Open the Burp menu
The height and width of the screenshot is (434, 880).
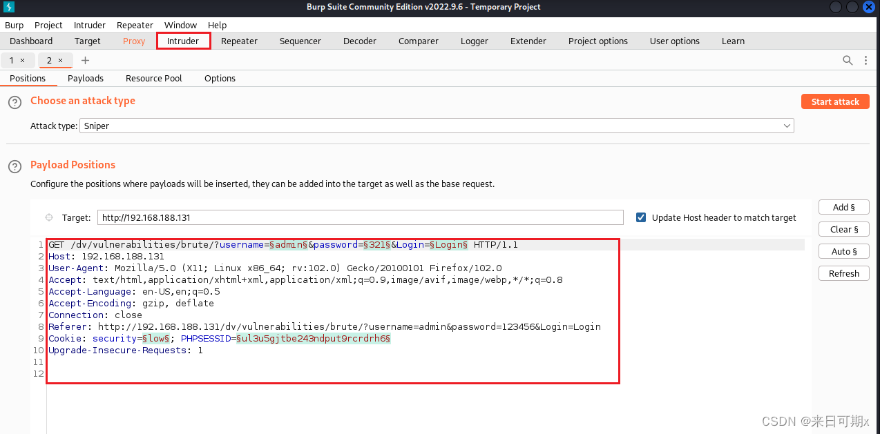[14, 25]
